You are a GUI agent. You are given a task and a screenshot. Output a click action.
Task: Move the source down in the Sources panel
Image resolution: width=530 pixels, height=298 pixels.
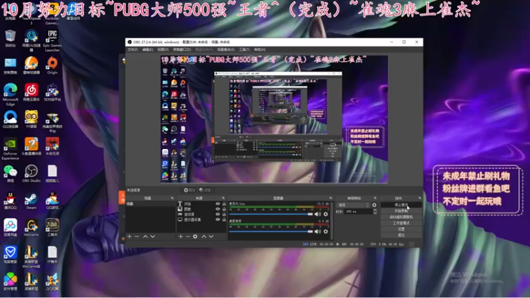coord(211,236)
